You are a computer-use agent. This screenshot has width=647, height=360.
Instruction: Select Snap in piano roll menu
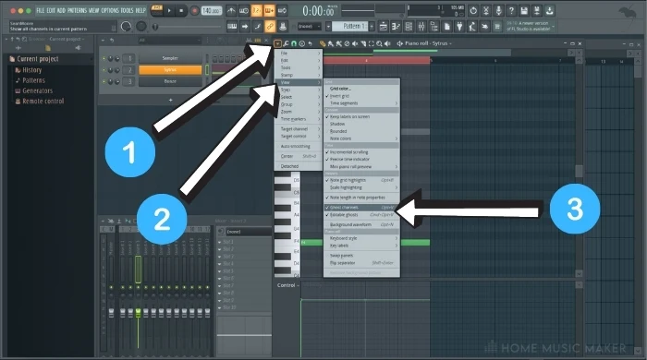pos(299,90)
